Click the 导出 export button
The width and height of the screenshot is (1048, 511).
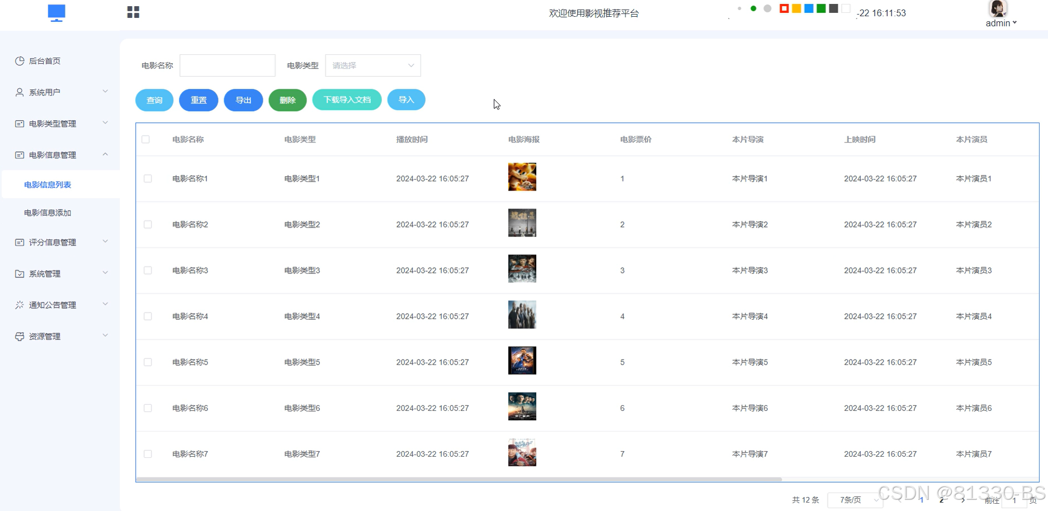tap(243, 100)
